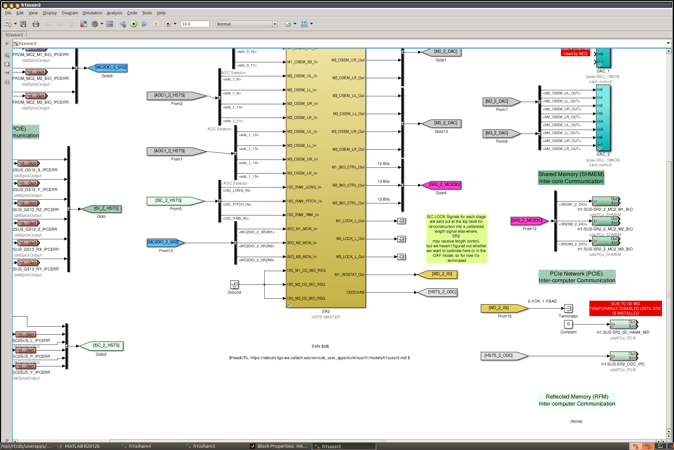Run simulation with green play button
This screenshot has width=674, height=450.
[x=134, y=24]
